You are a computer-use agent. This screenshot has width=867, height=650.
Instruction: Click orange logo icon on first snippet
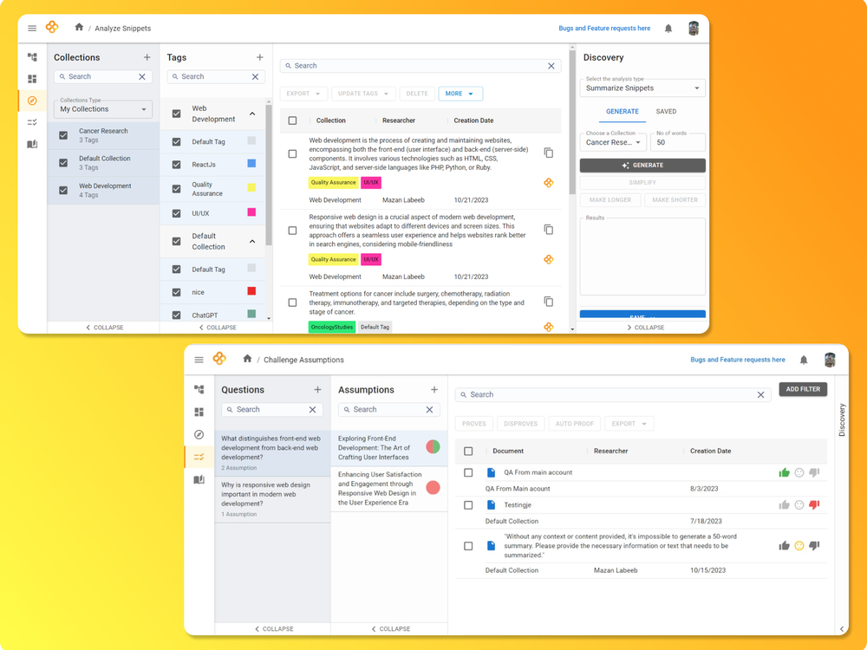point(549,182)
